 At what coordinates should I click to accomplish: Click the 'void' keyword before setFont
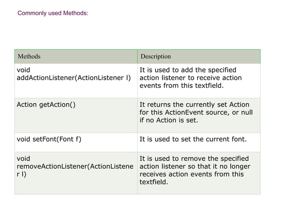[x=23, y=138]
